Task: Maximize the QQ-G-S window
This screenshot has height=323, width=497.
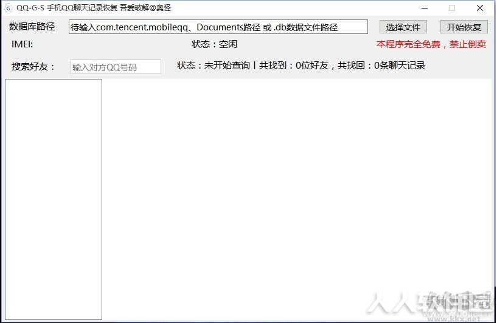Action: pos(452,8)
